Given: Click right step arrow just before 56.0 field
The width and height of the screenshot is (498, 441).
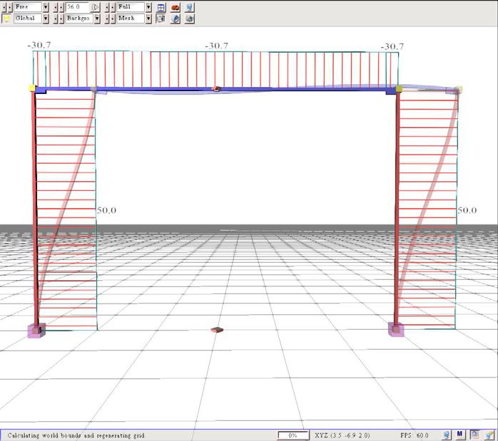Looking at the screenshot, I should (x=61, y=7).
